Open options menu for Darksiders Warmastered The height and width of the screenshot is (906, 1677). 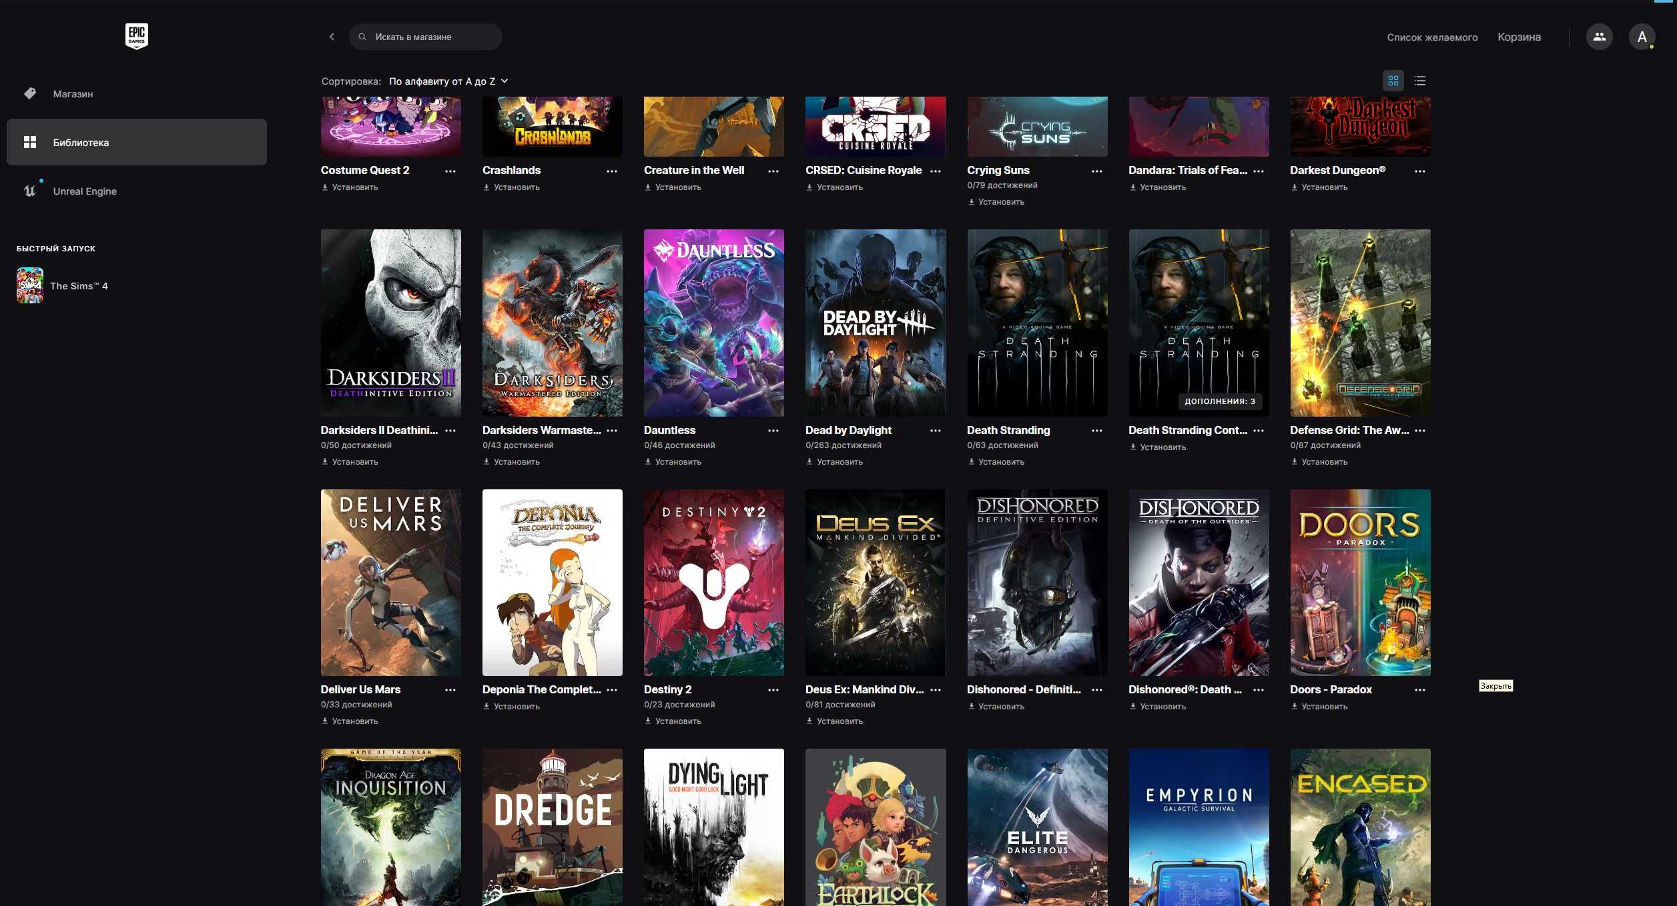pyautogui.click(x=612, y=431)
